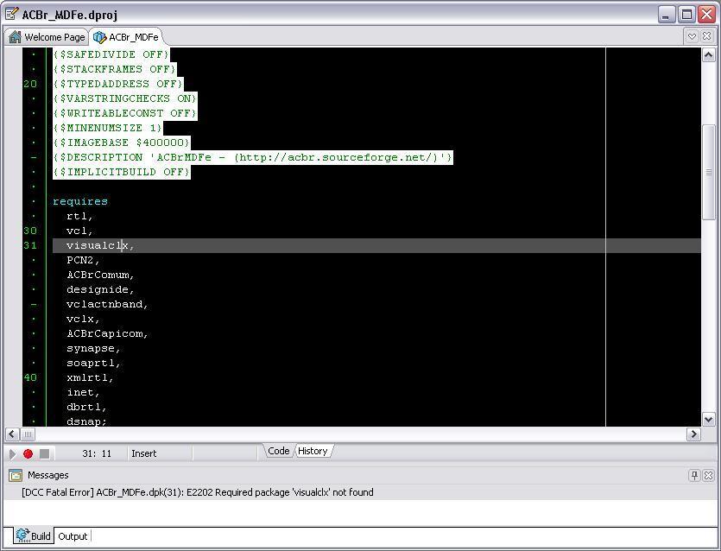
Task: Click the DCC Fatal Error message line
Action: [197, 492]
